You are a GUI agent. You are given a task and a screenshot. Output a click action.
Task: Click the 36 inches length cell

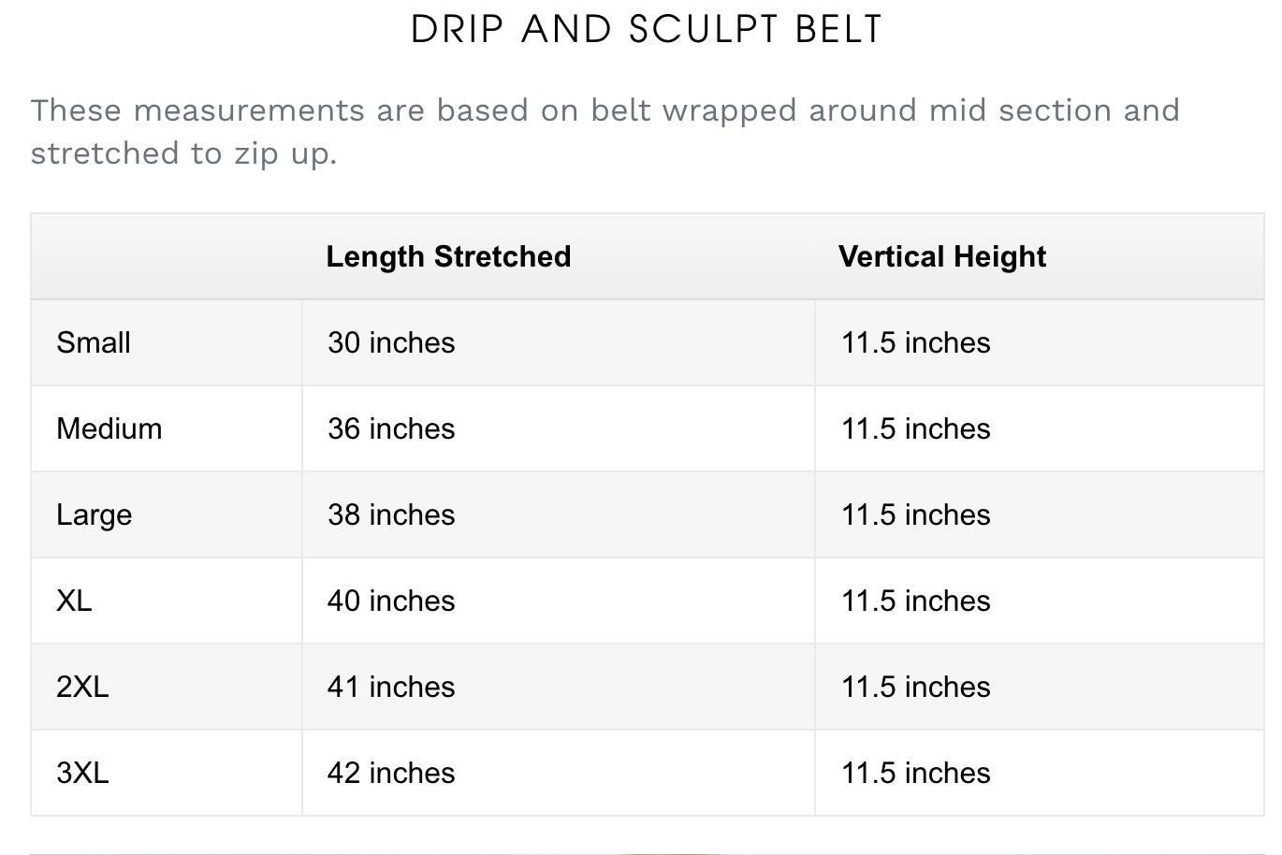coord(391,428)
